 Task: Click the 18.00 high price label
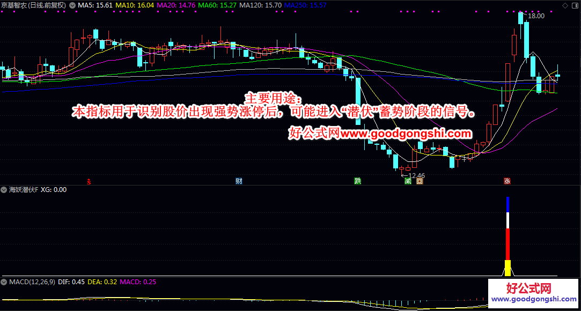(x=536, y=16)
